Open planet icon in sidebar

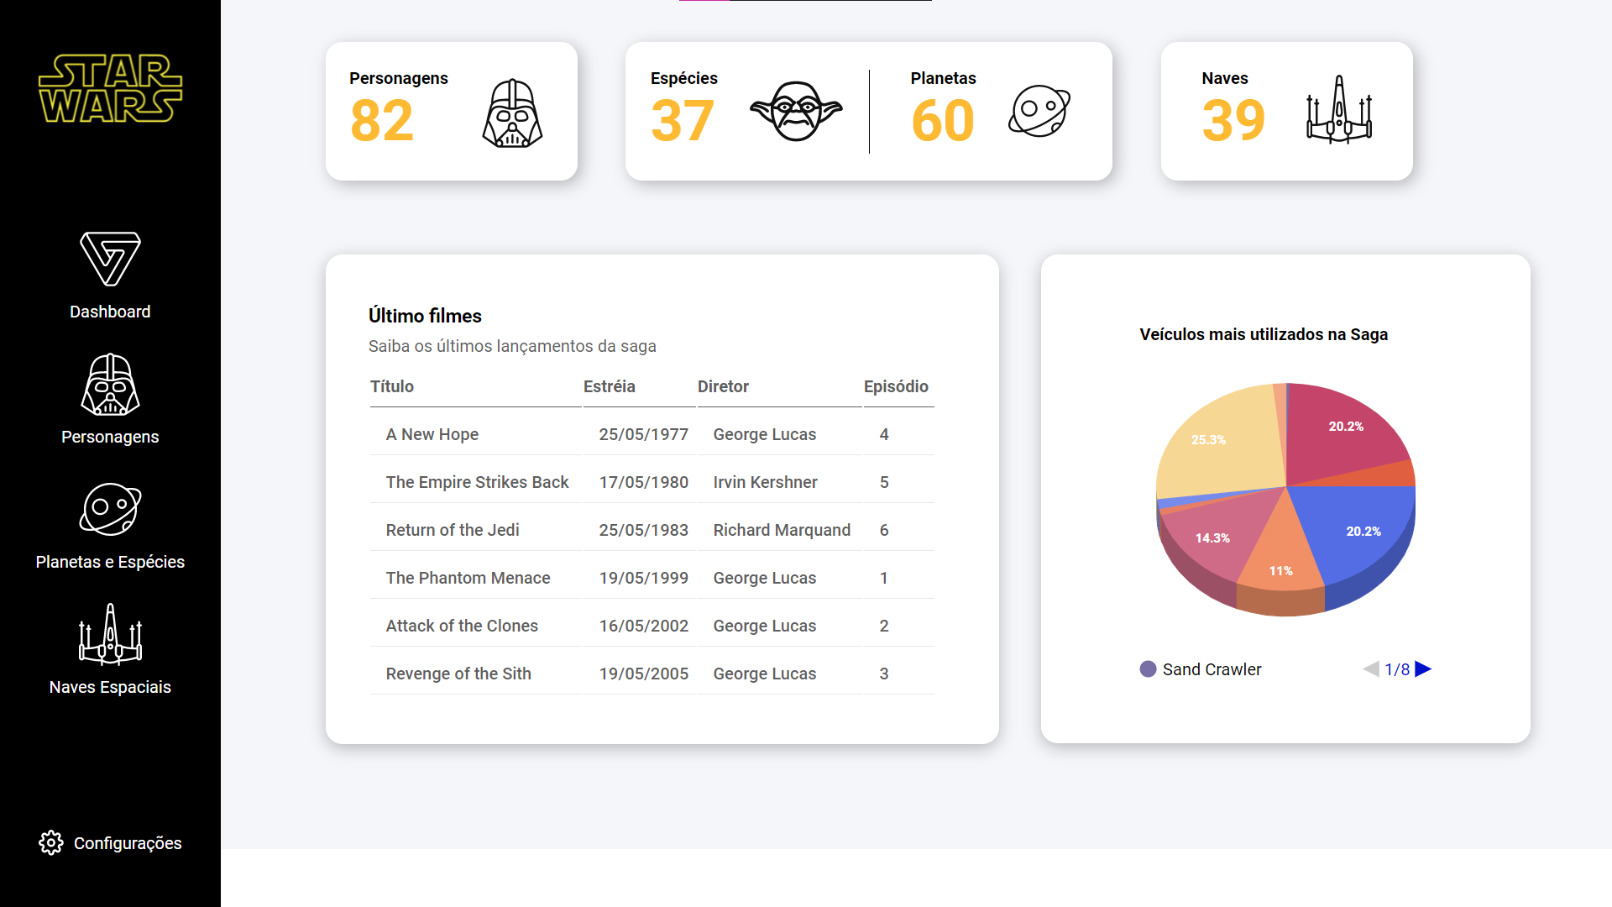(110, 510)
